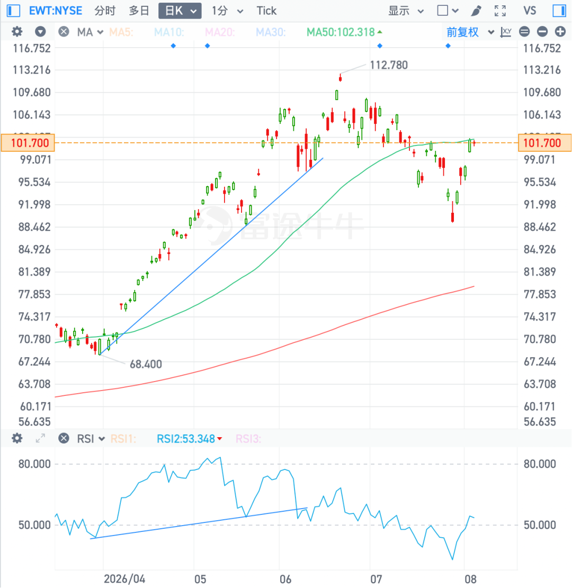This screenshot has height=588, width=572.
Task: Toggle the MA20 line visibility
Action: (220, 32)
